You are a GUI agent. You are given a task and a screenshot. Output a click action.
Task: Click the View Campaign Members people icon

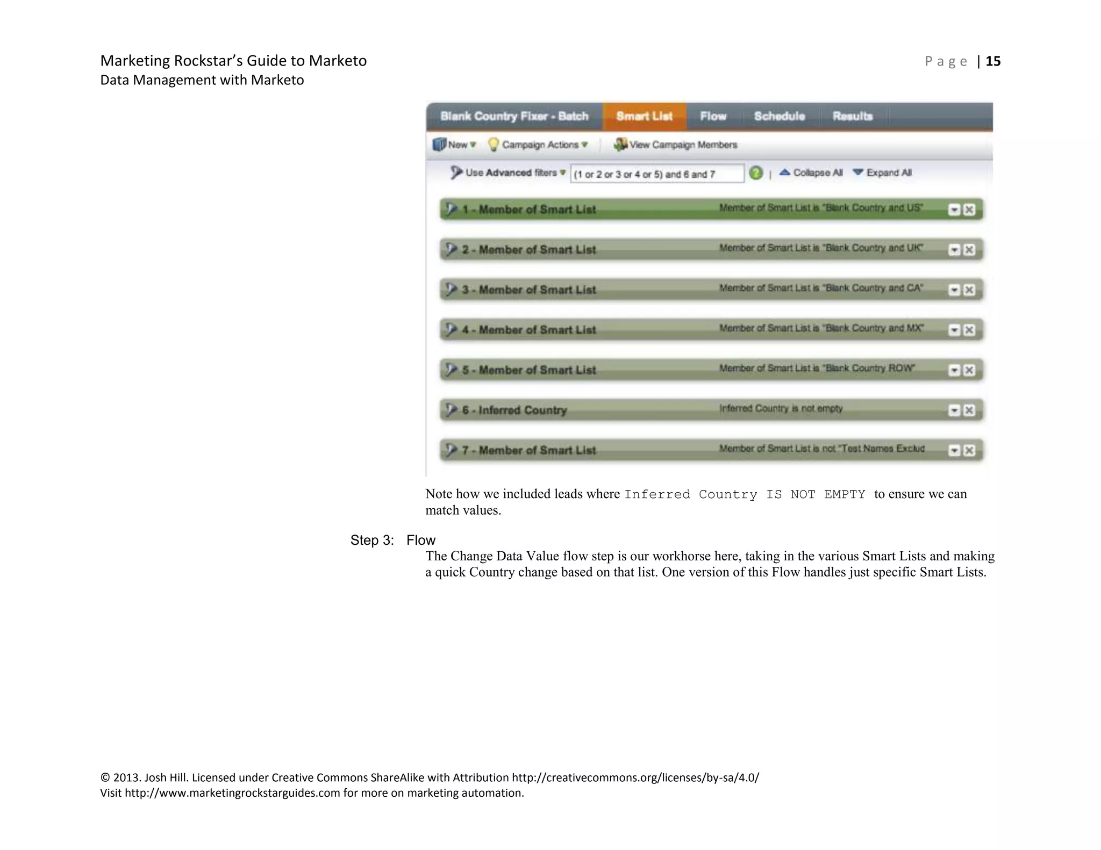(620, 145)
